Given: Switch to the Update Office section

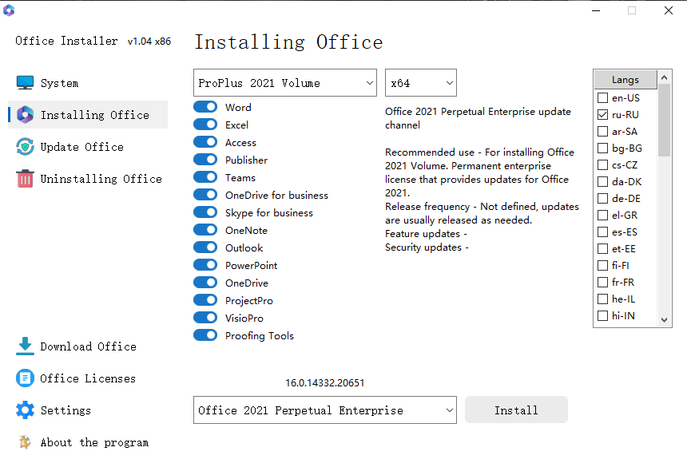Looking at the screenshot, I should [x=84, y=147].
